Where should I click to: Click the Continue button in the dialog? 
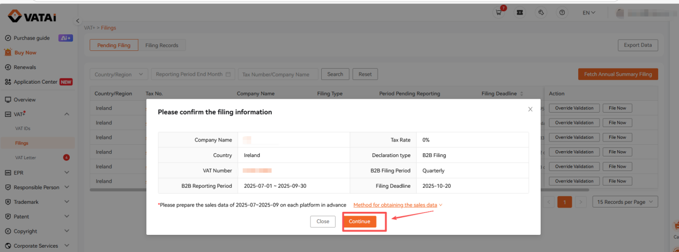359,221
